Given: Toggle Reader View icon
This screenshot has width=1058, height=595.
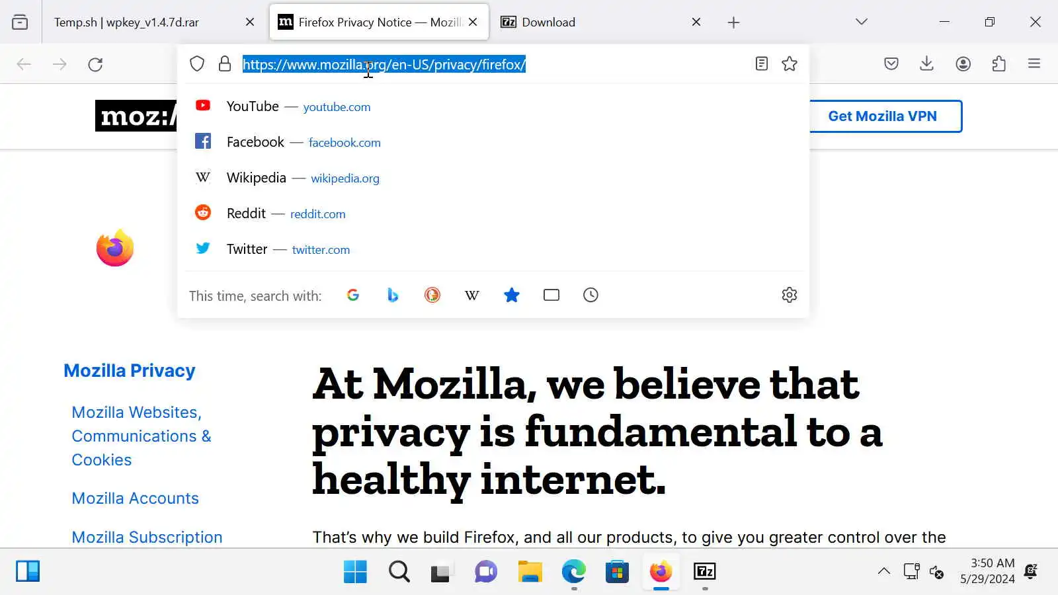Looking at the screenshot, I should (x=762, y=64).
